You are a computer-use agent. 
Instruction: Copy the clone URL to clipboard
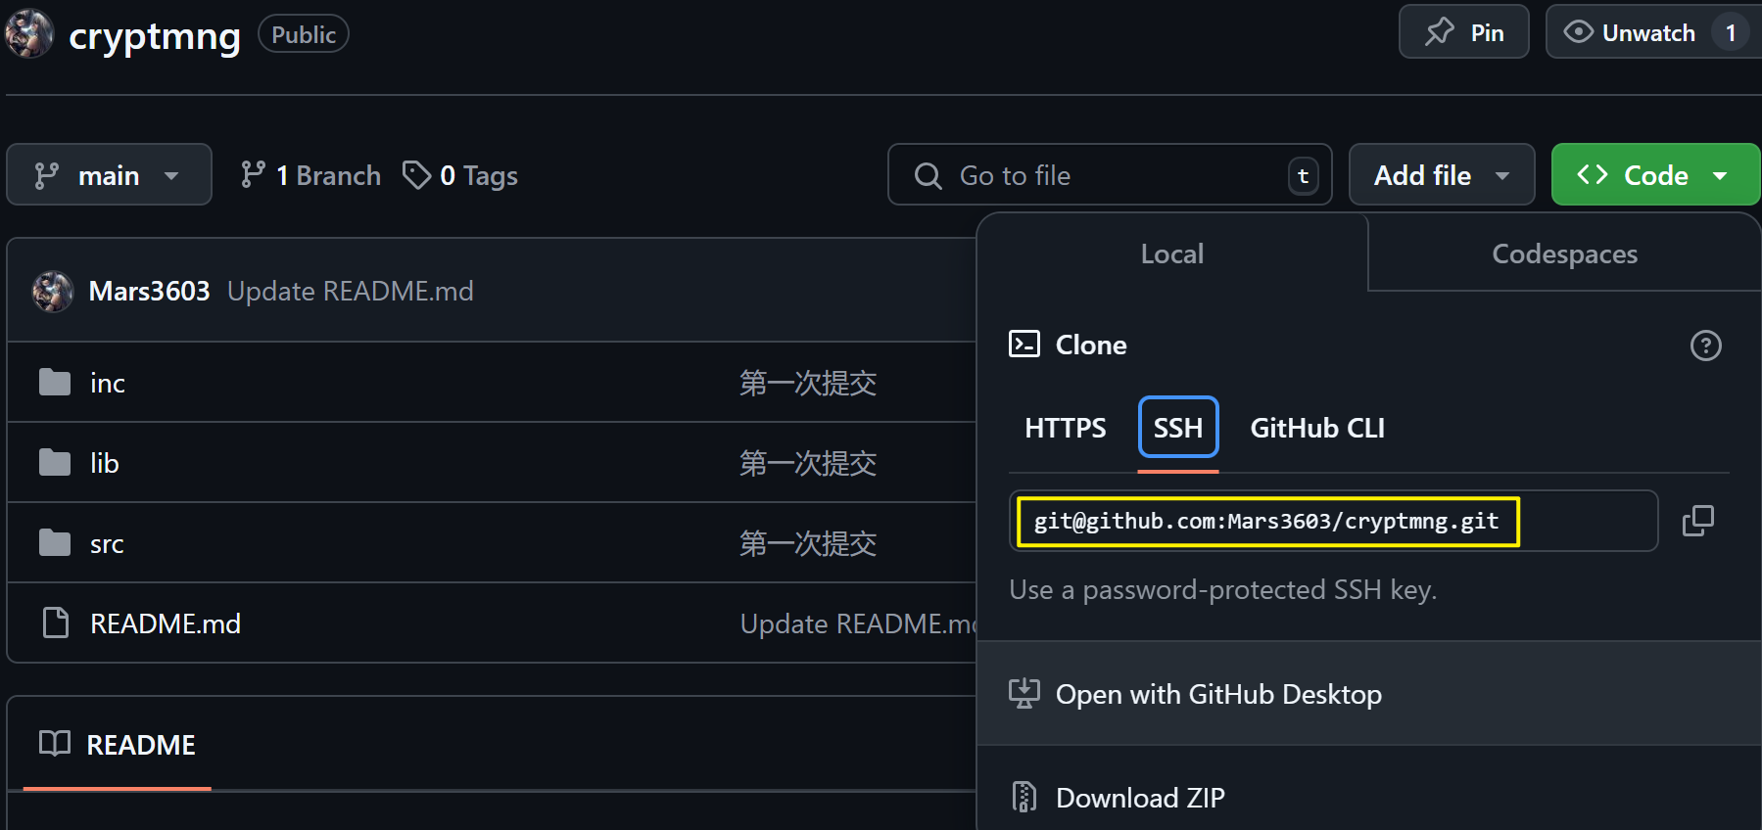[x=1697, y=521]
